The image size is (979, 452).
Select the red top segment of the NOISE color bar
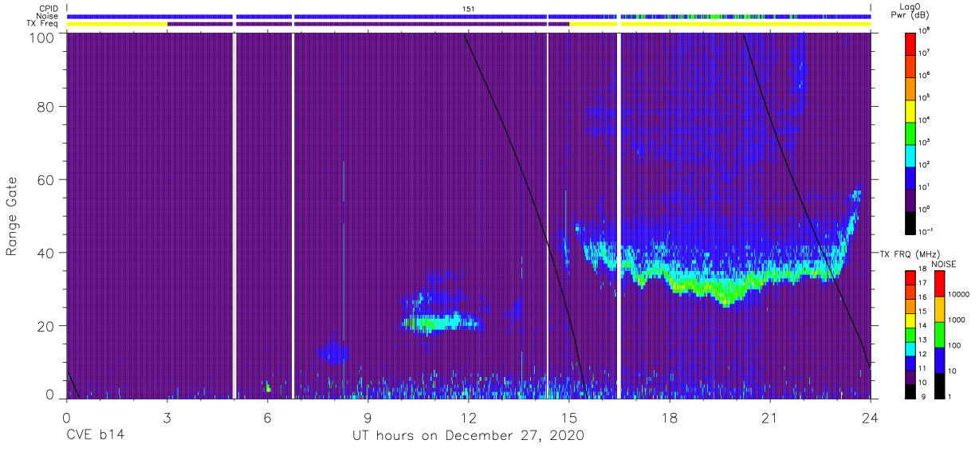(x=940, y=283)
